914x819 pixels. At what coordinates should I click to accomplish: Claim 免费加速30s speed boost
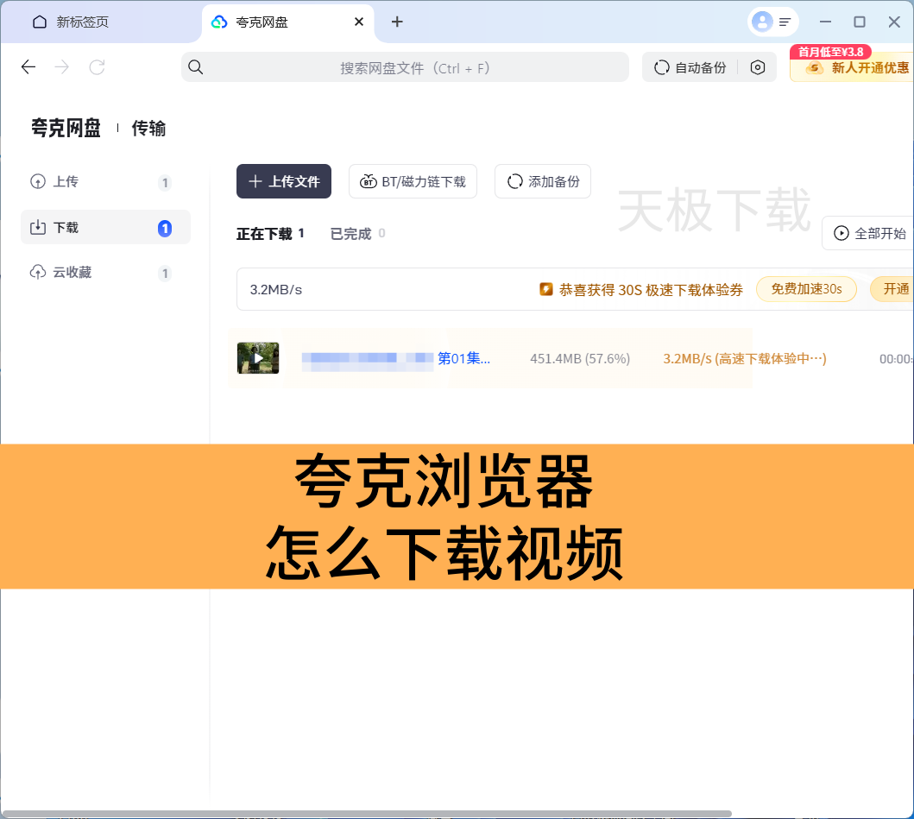pos(806,289)
